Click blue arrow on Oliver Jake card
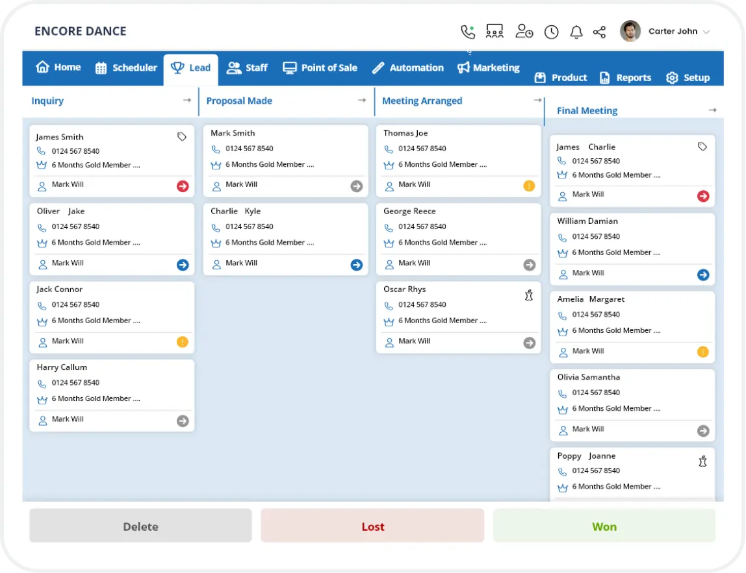This screenshot has height=573, width=746. [183, 265]
